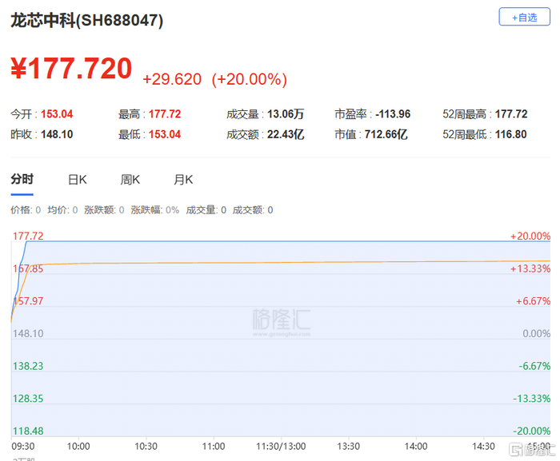Image resolution: width=560 pixels, height=461 pixels.
Task: Click time axis label 10:30
Action: 146,447
